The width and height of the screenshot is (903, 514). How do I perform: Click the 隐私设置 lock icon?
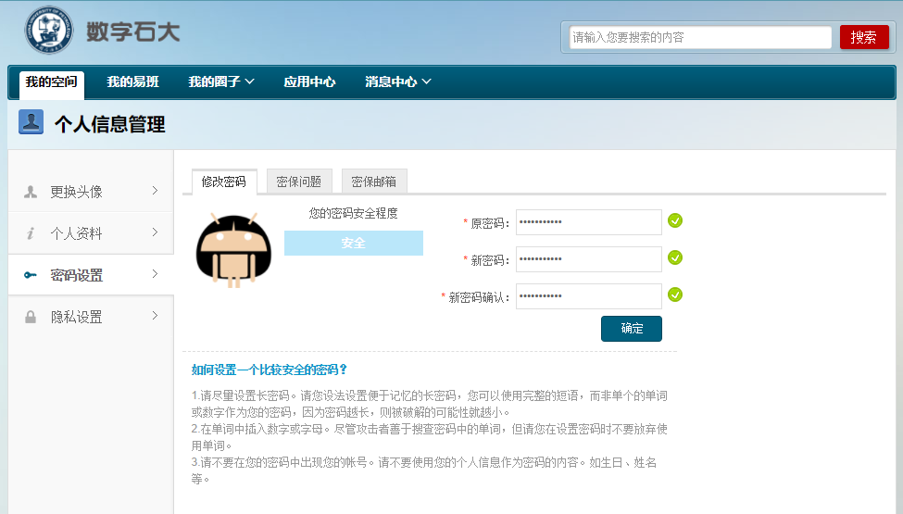[31, 317]
